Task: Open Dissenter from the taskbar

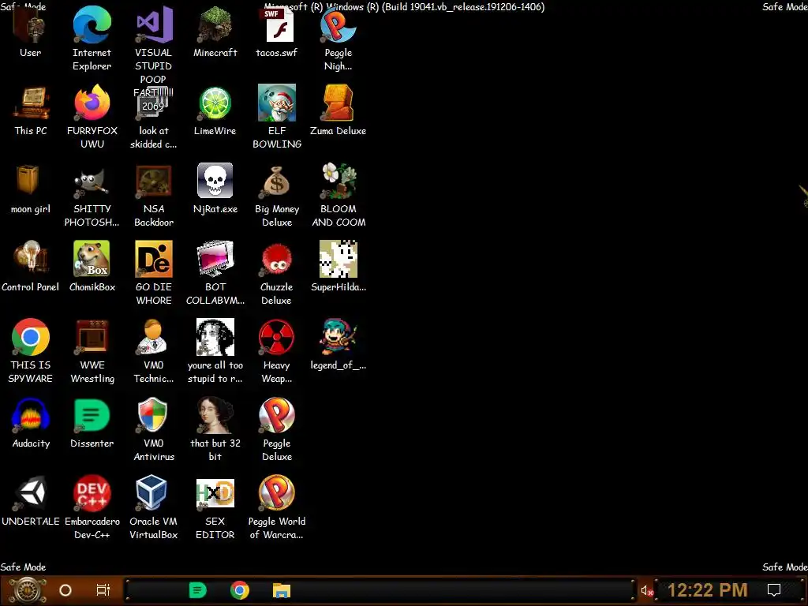Action: [198, 590]
